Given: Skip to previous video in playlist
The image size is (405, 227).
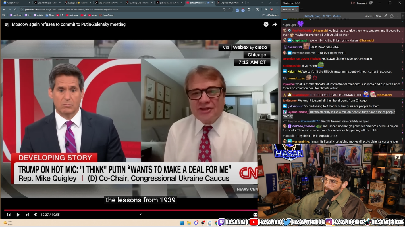Looking at the screenshot, I should click(x=9, y=215).
